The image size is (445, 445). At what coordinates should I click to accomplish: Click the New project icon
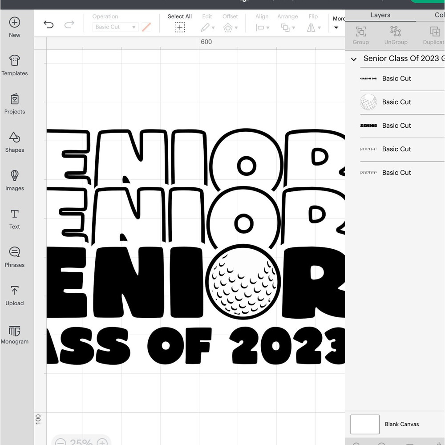coord(15,22)
